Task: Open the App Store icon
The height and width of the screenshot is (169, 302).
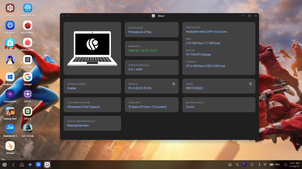Action: (x=10, y=43)
